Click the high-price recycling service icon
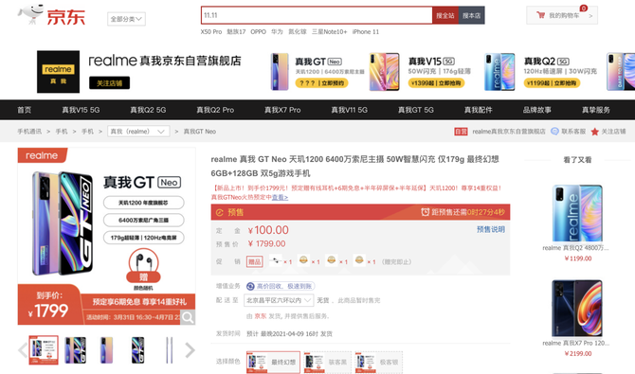Image resolution: width=635 pixels, height=374 pixels. coord(250,286)
